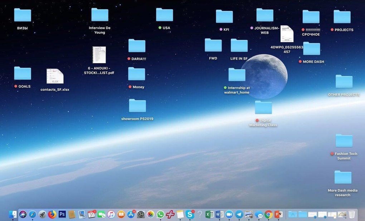Select the Fashion Tech Summit folder
The height and width of the screenshot is (221, 365).
[344, 141]
